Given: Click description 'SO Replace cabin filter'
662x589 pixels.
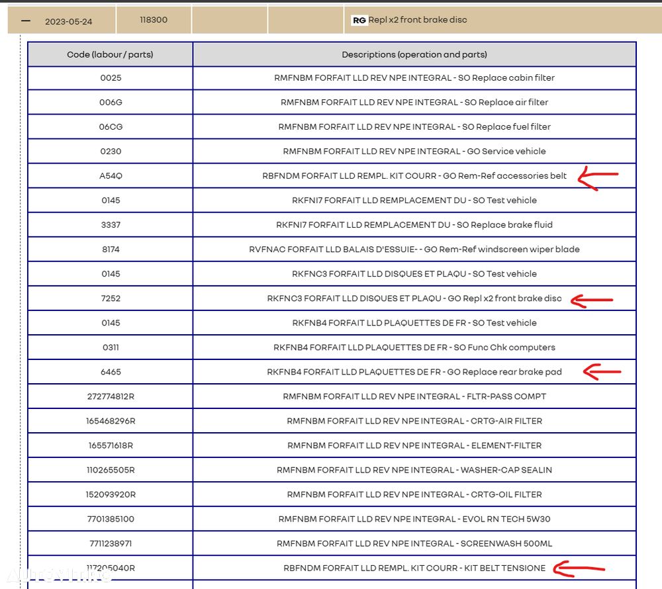Looking at the screenshot, I should pos(506,77).
